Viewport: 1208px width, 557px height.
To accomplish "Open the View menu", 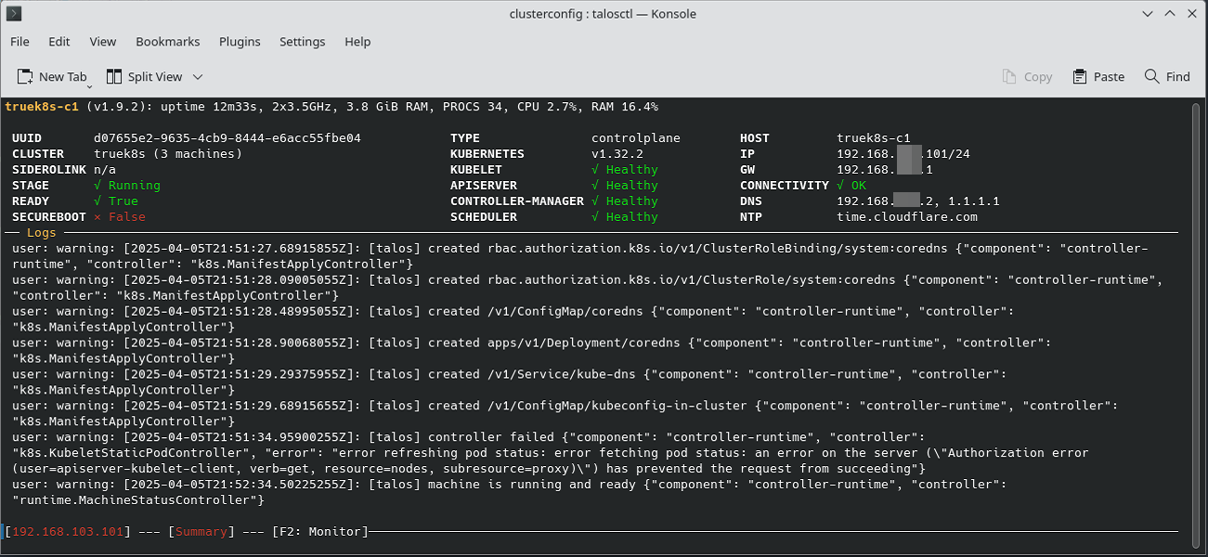I will (103, 42).
